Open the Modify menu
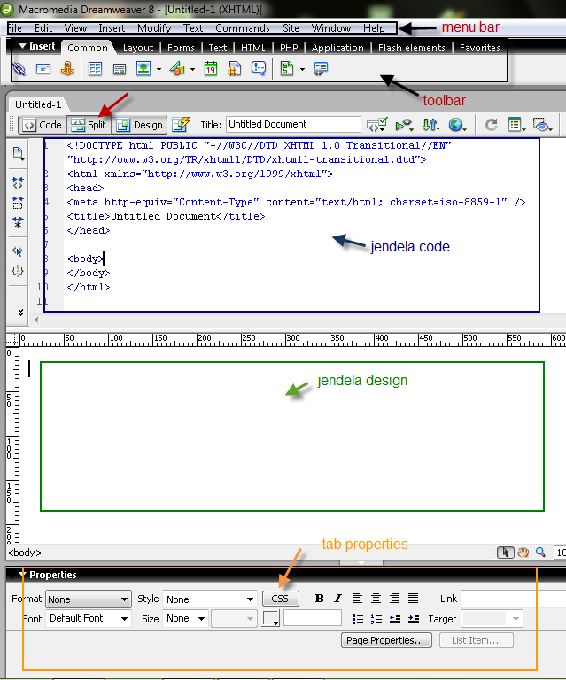The width and height of the screenshot is (566, 680). [x=154, y=28]
